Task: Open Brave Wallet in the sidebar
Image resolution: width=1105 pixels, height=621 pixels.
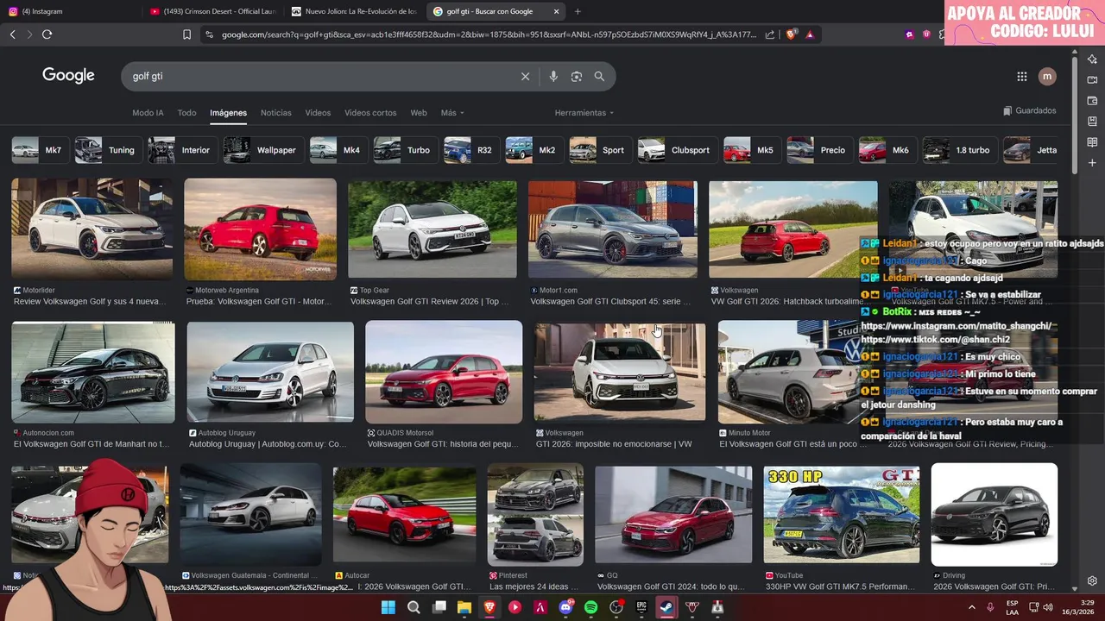Action: coord(1092,101)
